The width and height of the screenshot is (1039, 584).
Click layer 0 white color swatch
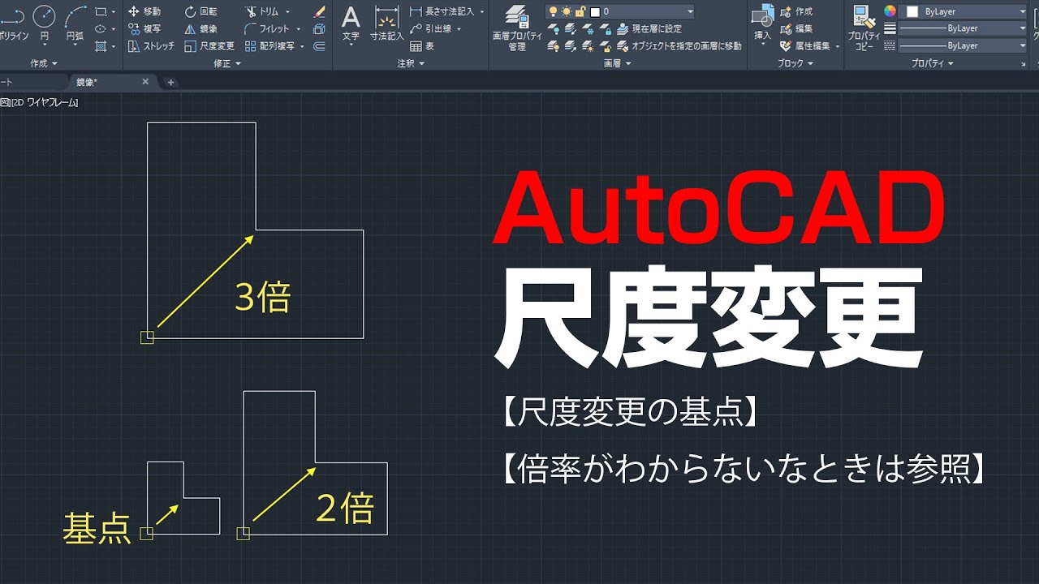click(x=595, y=11)
